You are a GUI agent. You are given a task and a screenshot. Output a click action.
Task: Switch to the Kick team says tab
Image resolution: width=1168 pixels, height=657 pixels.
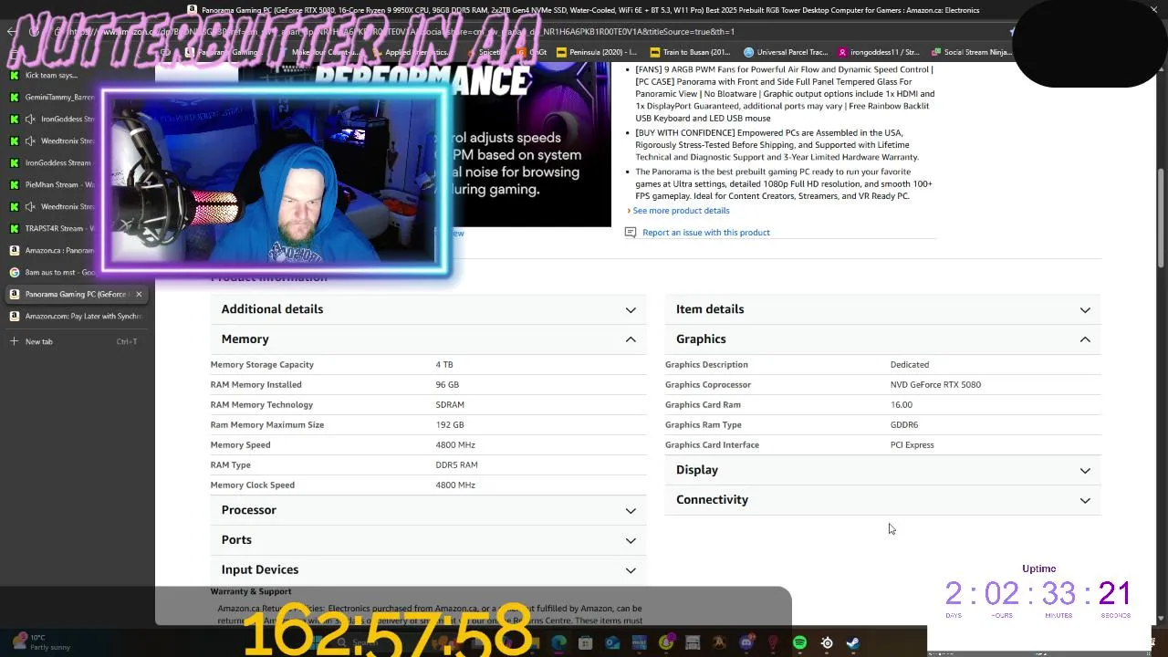tap(51, 75)
